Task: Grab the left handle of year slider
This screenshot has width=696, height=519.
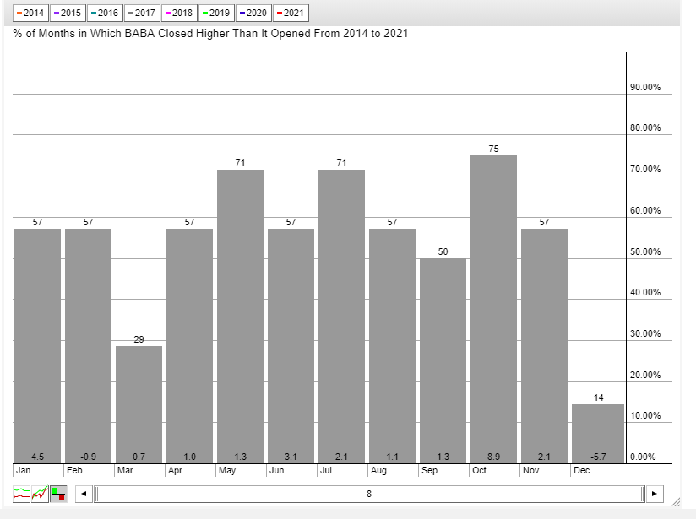Action: click(96, 494)
